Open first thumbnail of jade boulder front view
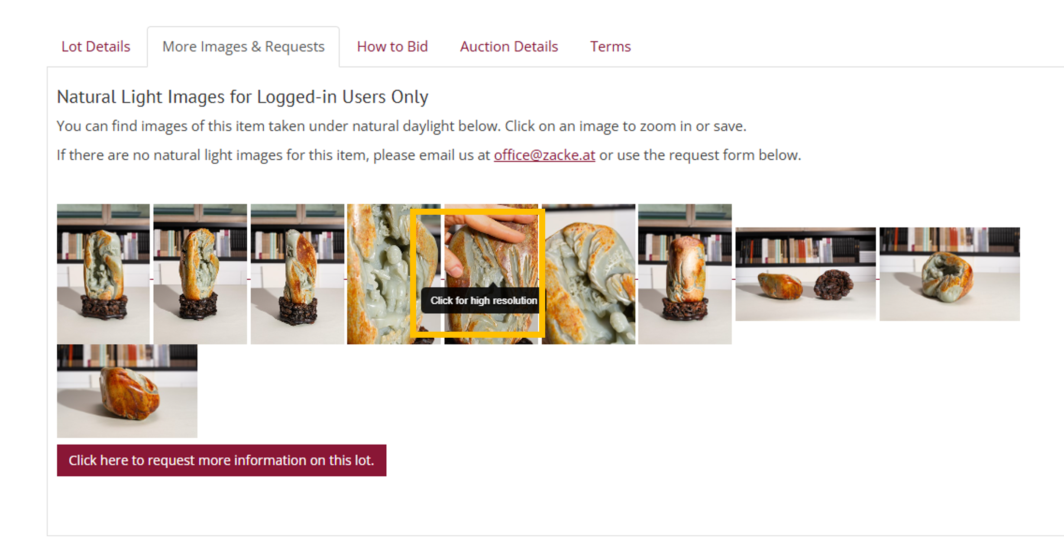The width and height of the screenshot is (1064, 539). (103, 274)
